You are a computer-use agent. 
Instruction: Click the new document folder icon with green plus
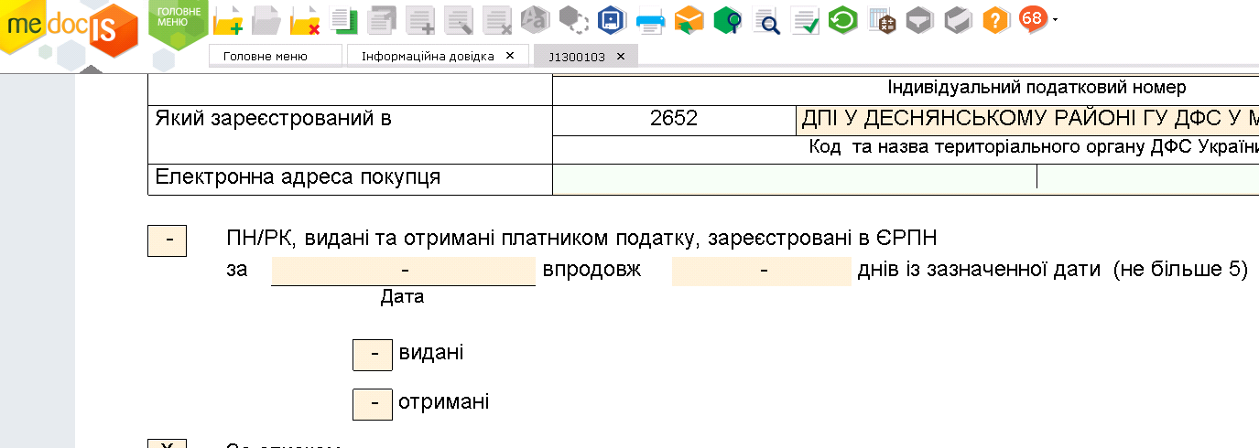click(x=228, y=19)
